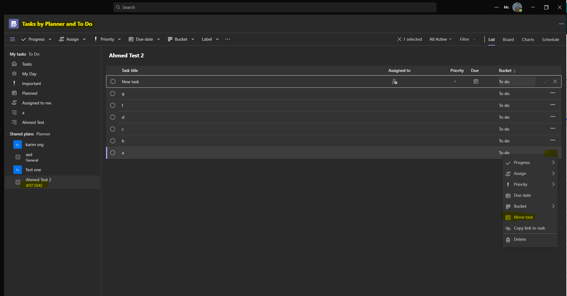This screenshot has height=296, width=567.
Task: Open Assigned to me list
Action: click(x=36, y=103)
